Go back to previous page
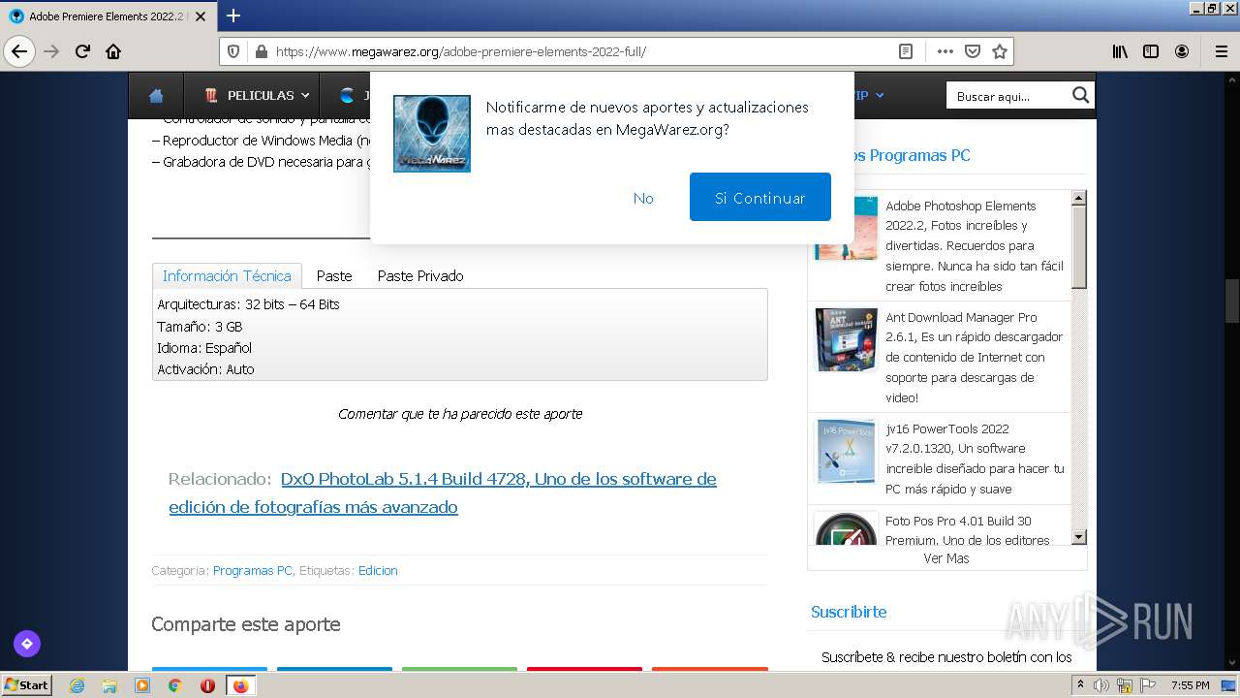 (x=19, y=51)
